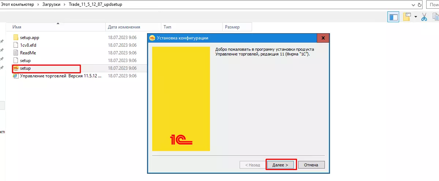Viewport: 439px width, 181px height.
Task: Click the ReadMe text document icon
Action: (x=15, y=53)
